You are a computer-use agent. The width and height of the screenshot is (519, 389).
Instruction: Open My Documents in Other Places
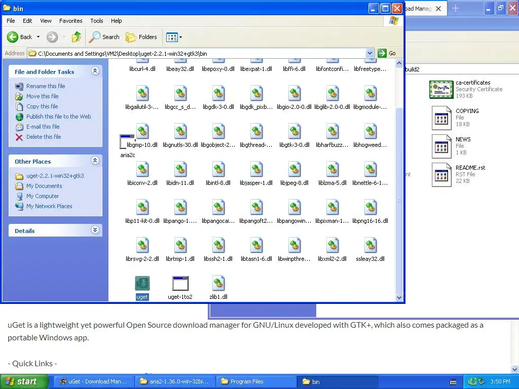[45, 186]
